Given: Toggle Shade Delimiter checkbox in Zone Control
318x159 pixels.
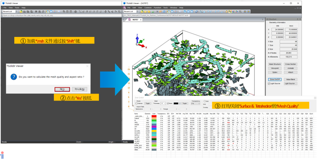Looking at the screenshot, I should click(x=136, y=104).
